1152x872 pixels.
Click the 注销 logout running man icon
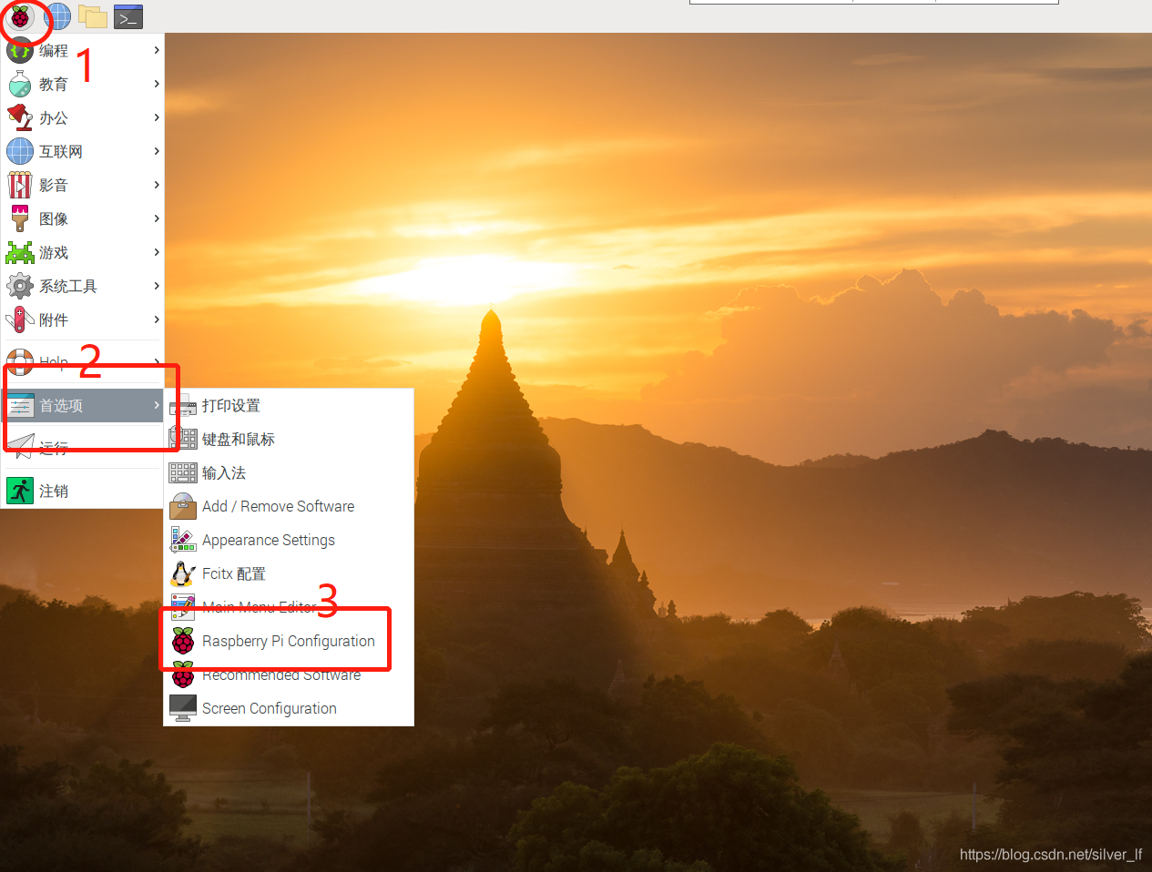(20, 491)
